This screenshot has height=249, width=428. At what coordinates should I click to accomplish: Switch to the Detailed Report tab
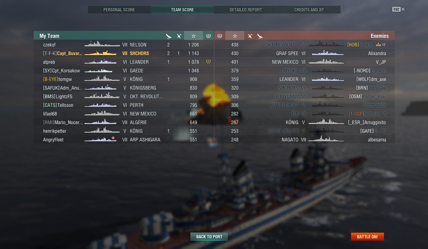246,10
